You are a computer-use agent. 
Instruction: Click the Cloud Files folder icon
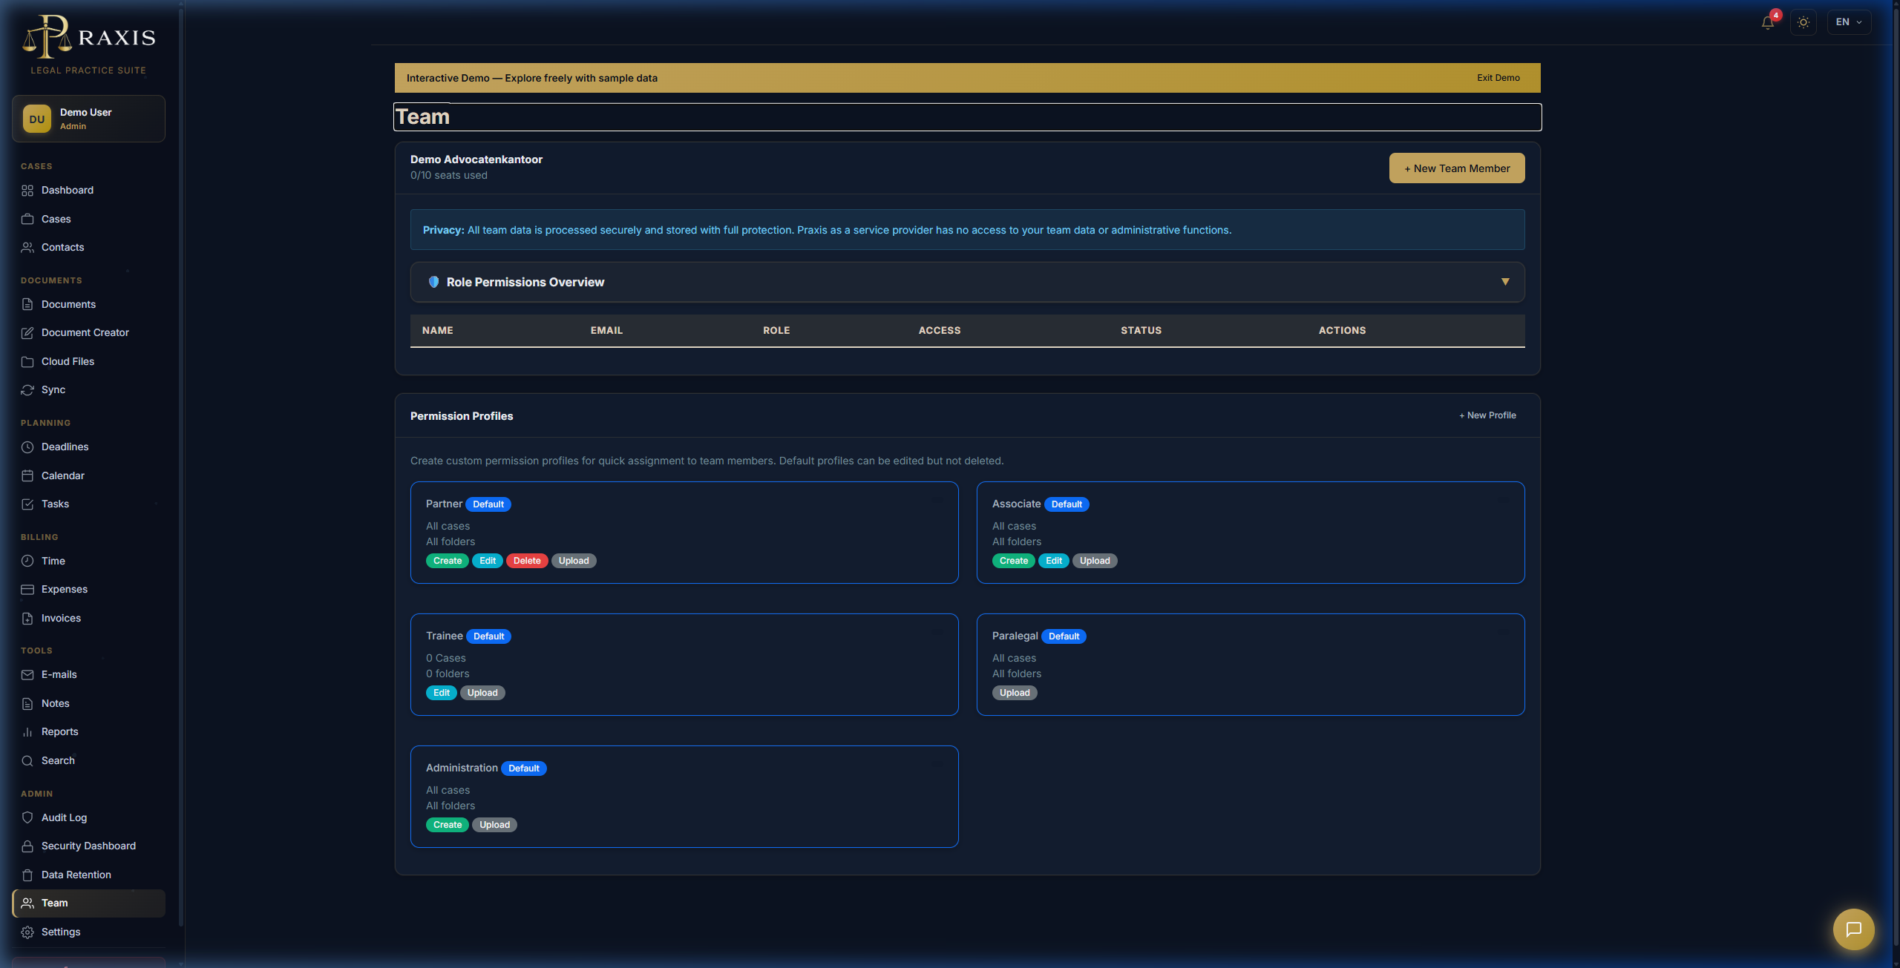[x=27, y=361]
